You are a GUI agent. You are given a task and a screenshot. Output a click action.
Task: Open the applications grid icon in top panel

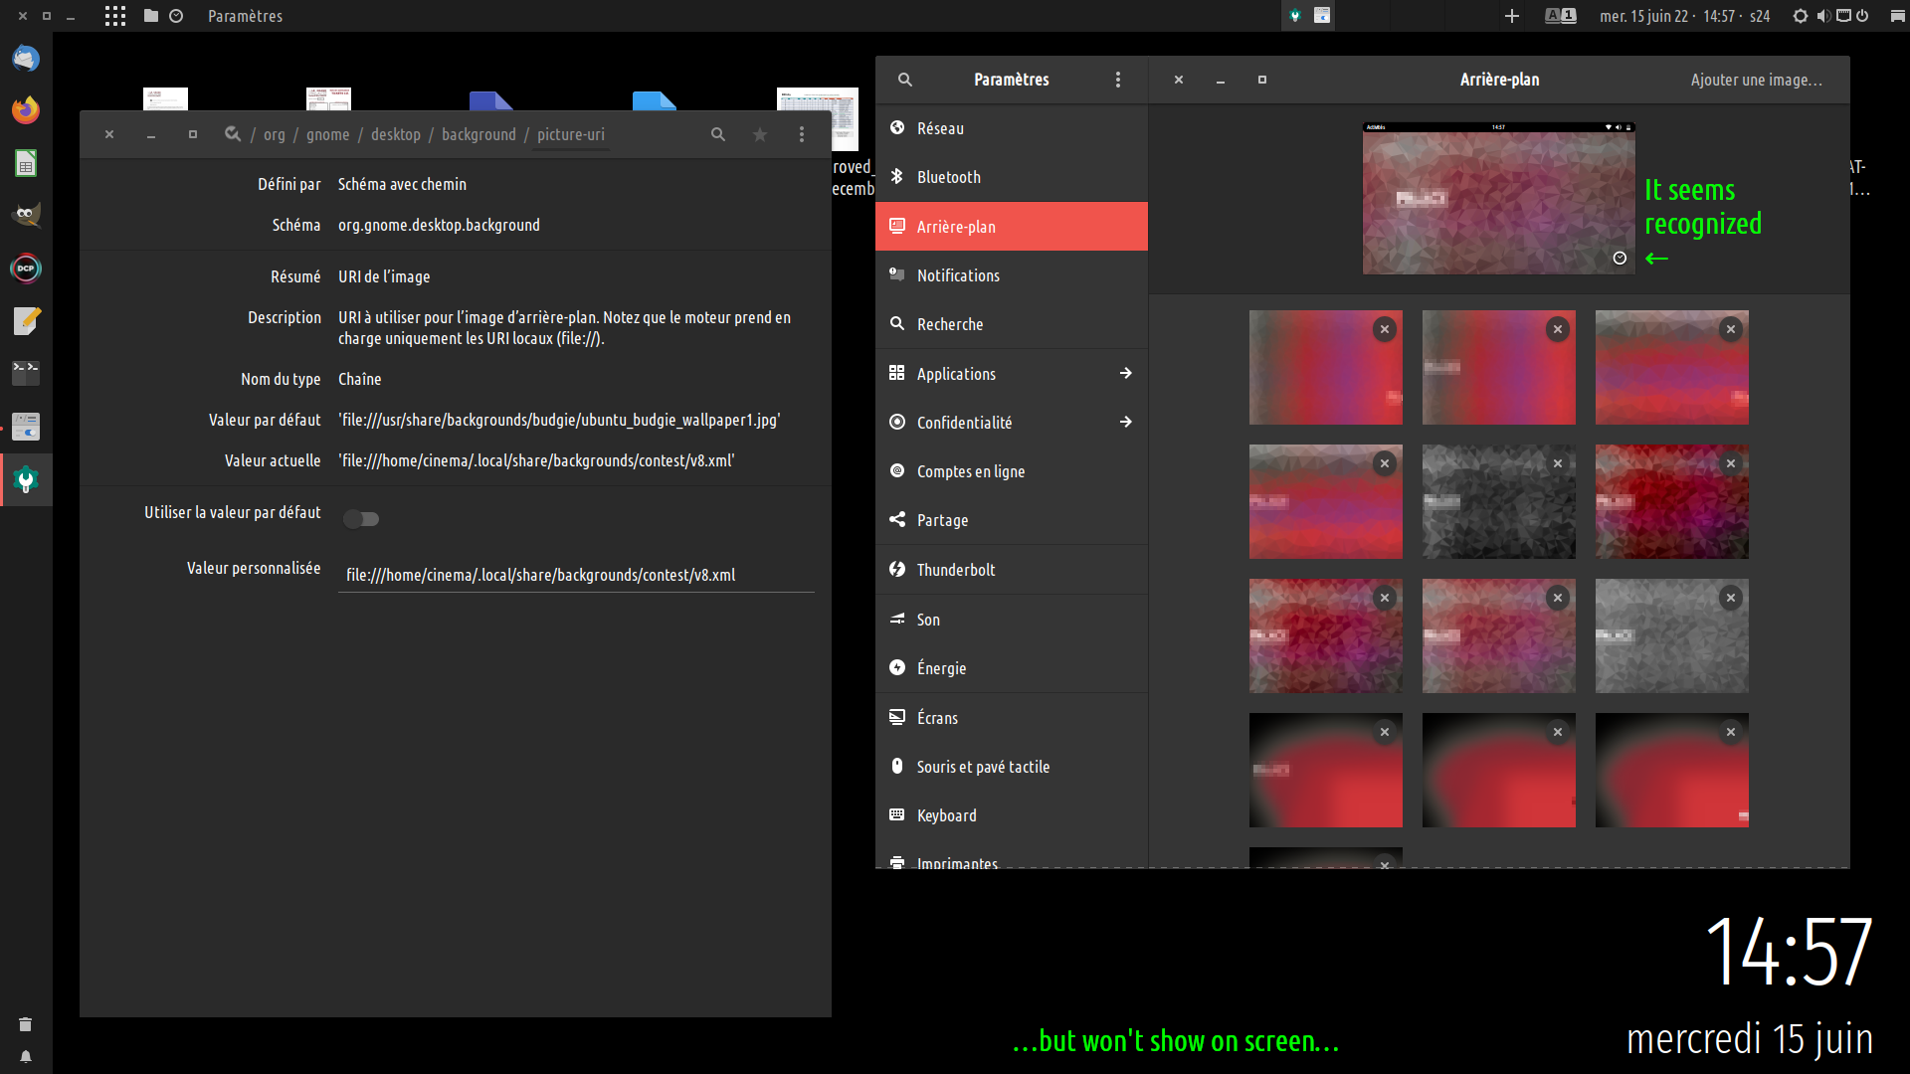(x=115, y=16)
